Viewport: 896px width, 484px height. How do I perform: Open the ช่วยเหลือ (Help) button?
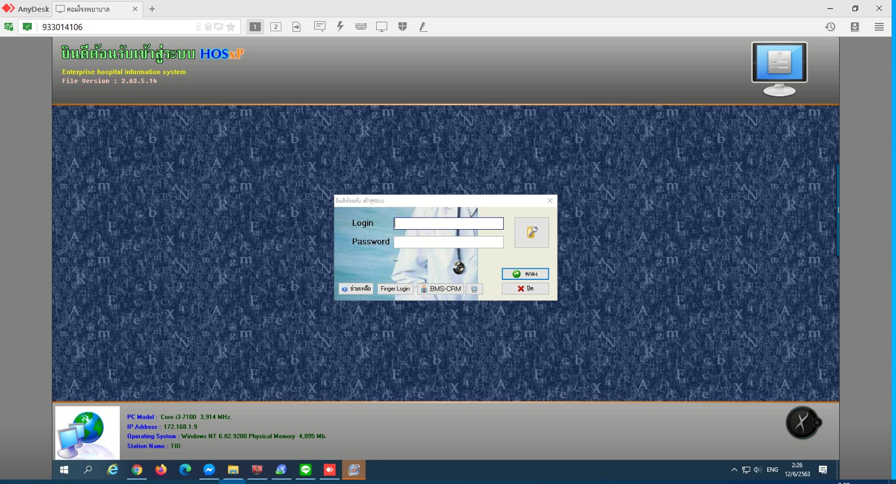coord(356,289)
